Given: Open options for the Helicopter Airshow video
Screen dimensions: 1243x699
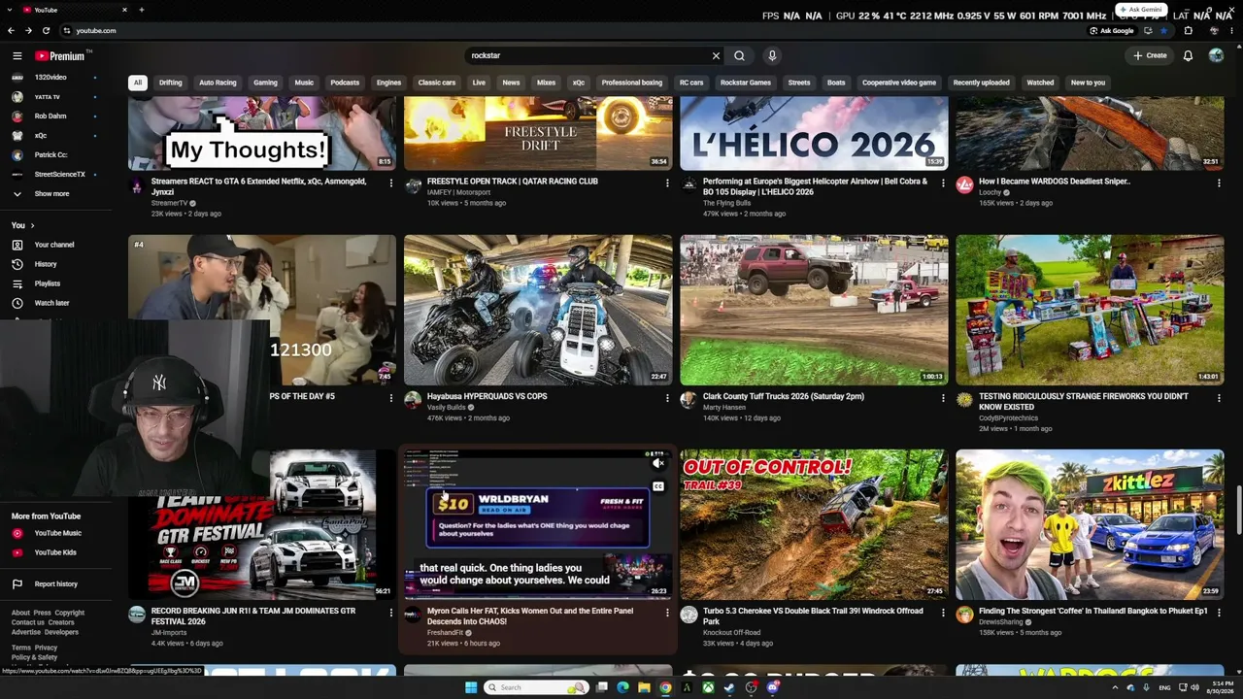Looking at the screenshot, I should (943, 183).
